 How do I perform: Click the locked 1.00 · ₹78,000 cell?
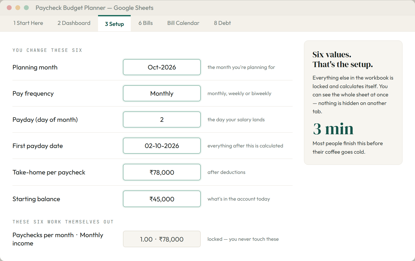[162, 239]
